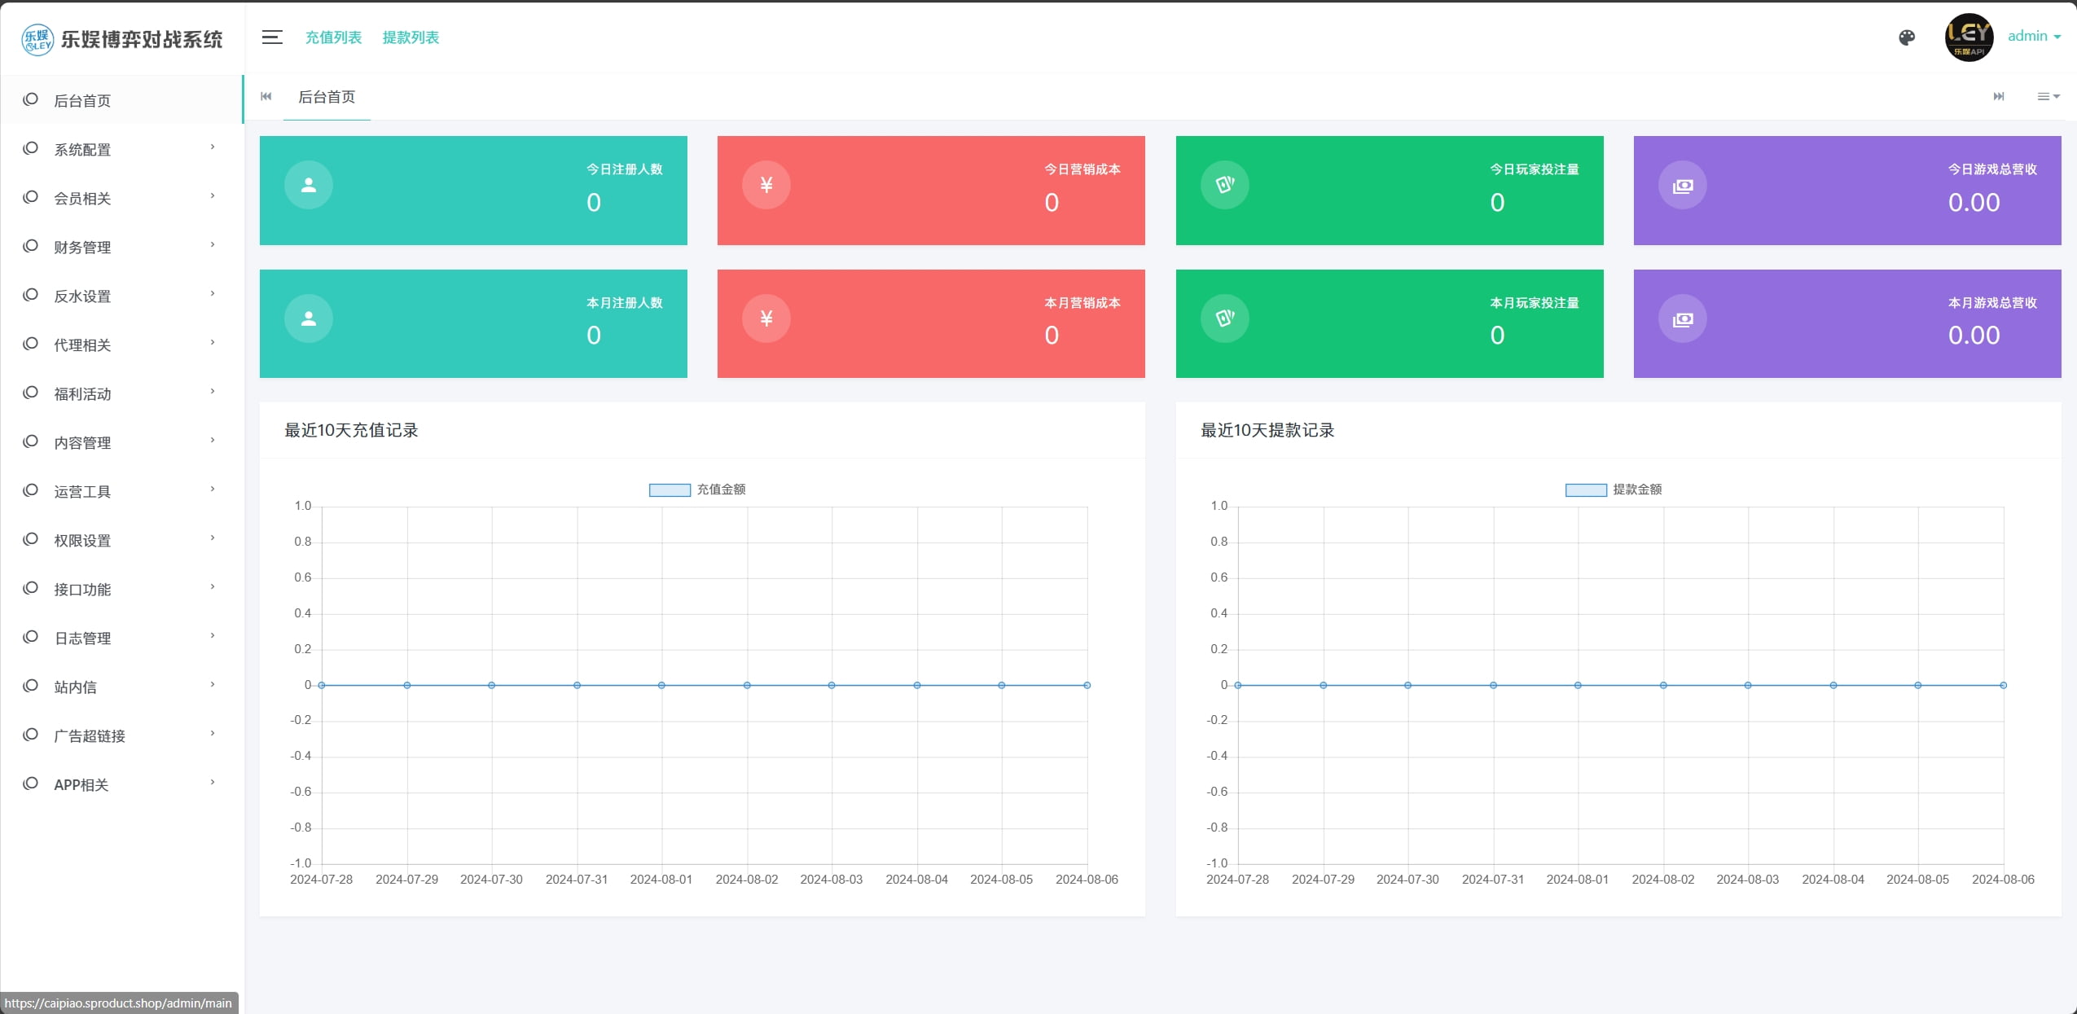Image resolution: width=2077 pixels, height=1014 pixels.
Task: Click the hamburger sidebar collapse icon
Action: pos(272,37)
